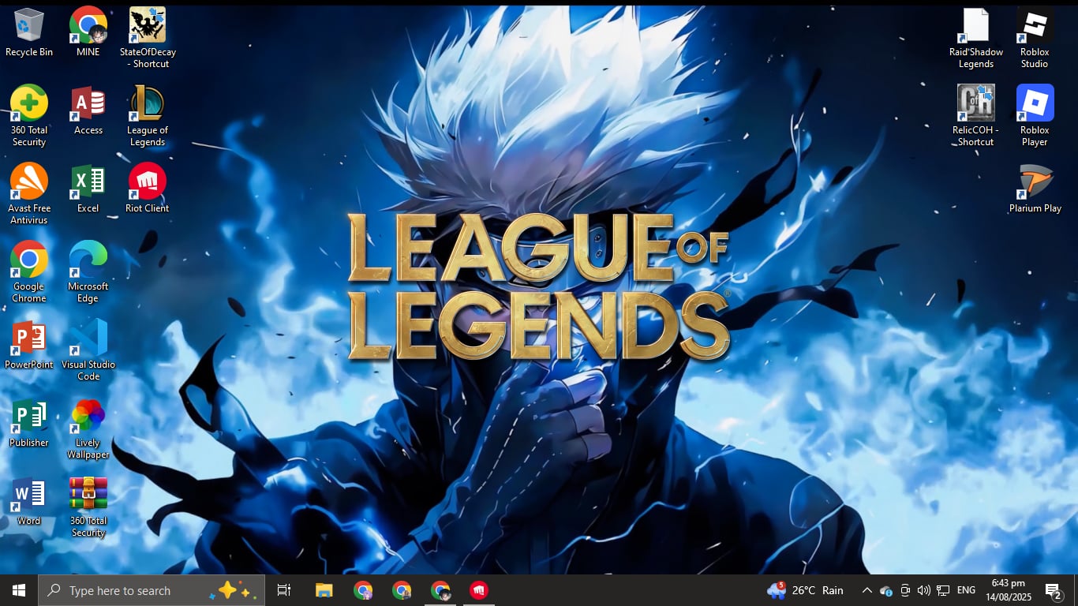Select the Google Chrome desktop shortcut
This screenshot has height=606, width=1078.
(x=29, y=272)
